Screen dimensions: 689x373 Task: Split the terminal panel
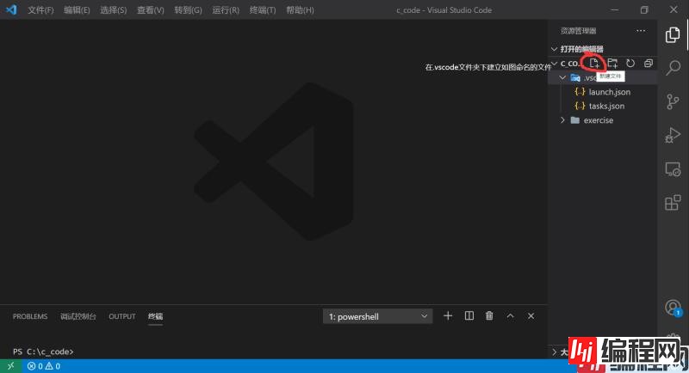click(x=469, y=316)
